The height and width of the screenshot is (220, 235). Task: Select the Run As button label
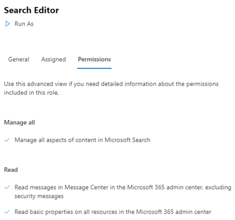24,24
